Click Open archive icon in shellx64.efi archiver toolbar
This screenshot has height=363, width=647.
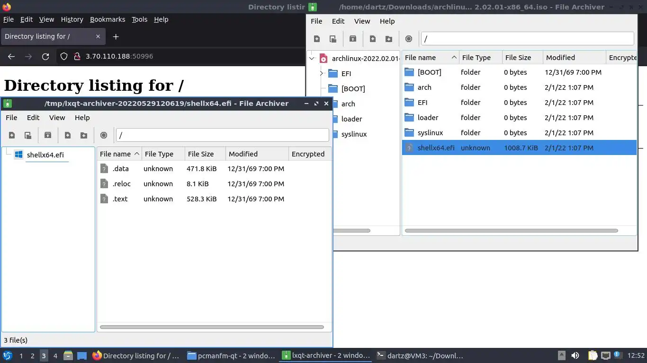(28, 135)
